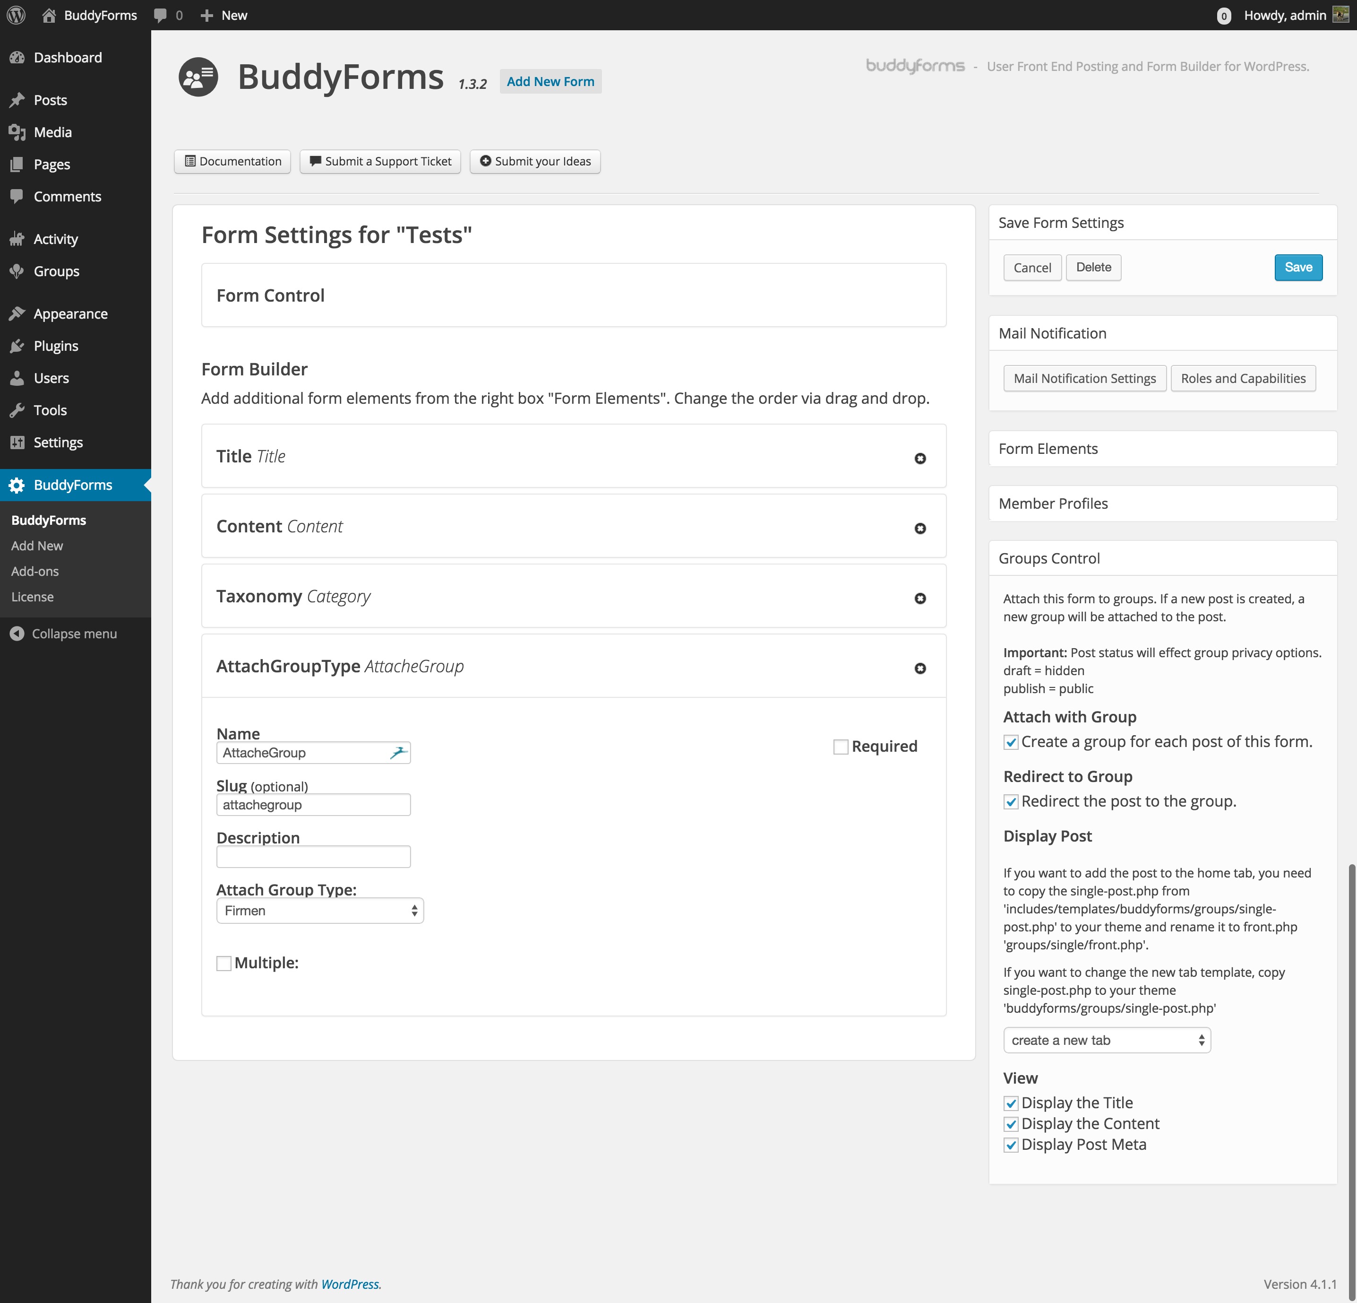Click the Cancel button
Image resolution: width=1357 pixels, height=1303 pixels.
click(x=1031, y=268)
